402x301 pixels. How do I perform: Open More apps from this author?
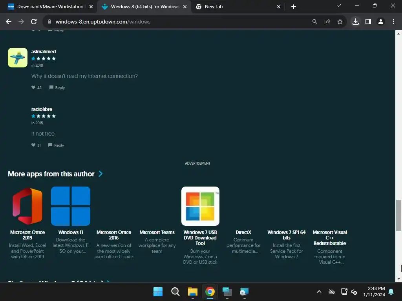coord(51,174)
